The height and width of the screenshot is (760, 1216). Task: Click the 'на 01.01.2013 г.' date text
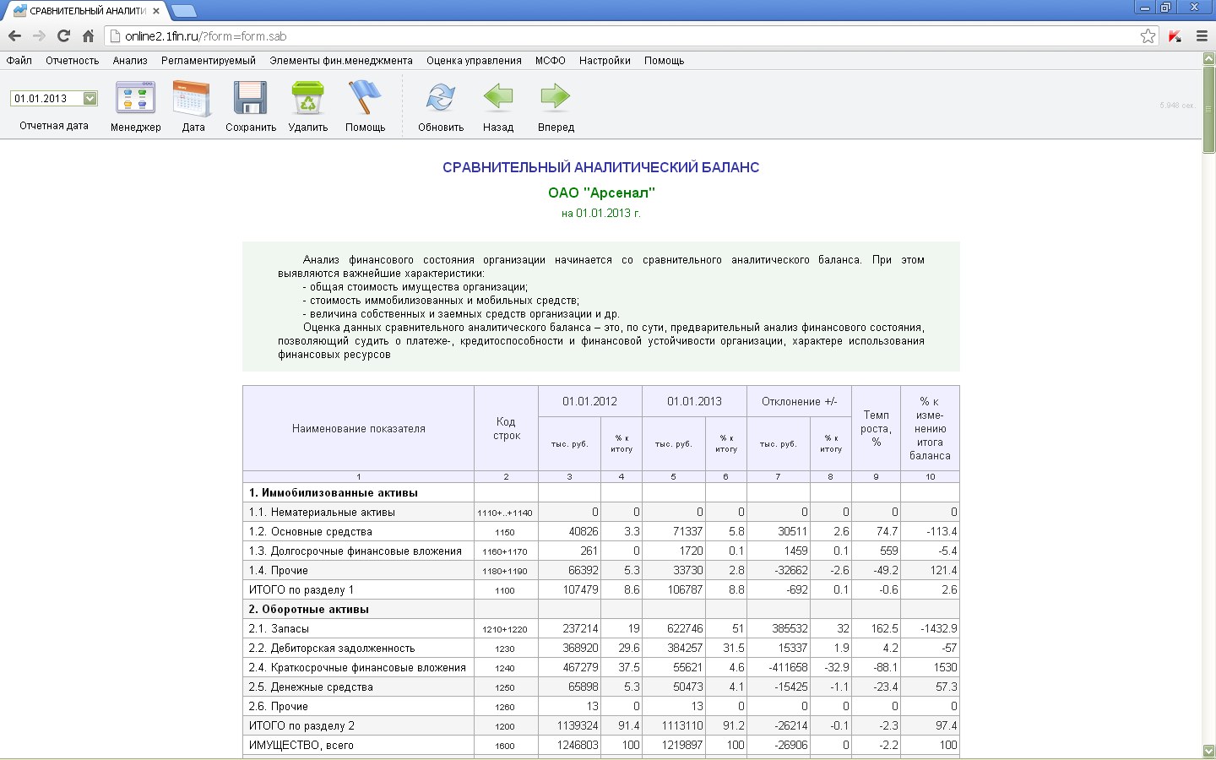click(601, 214)
